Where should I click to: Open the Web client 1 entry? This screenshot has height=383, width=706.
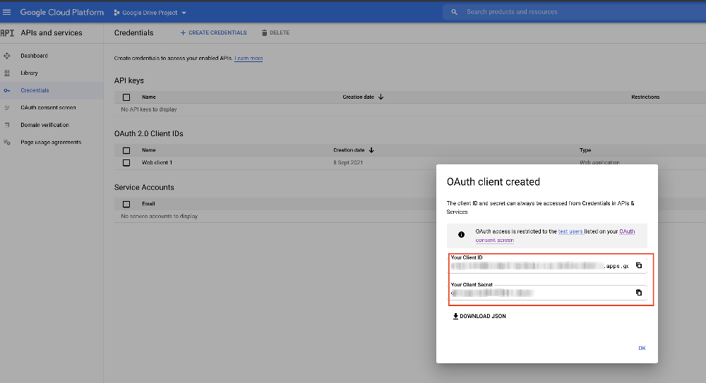tap(157, 162)
